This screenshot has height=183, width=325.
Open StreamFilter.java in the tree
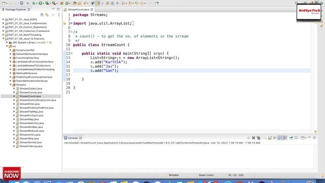(29, 104)
